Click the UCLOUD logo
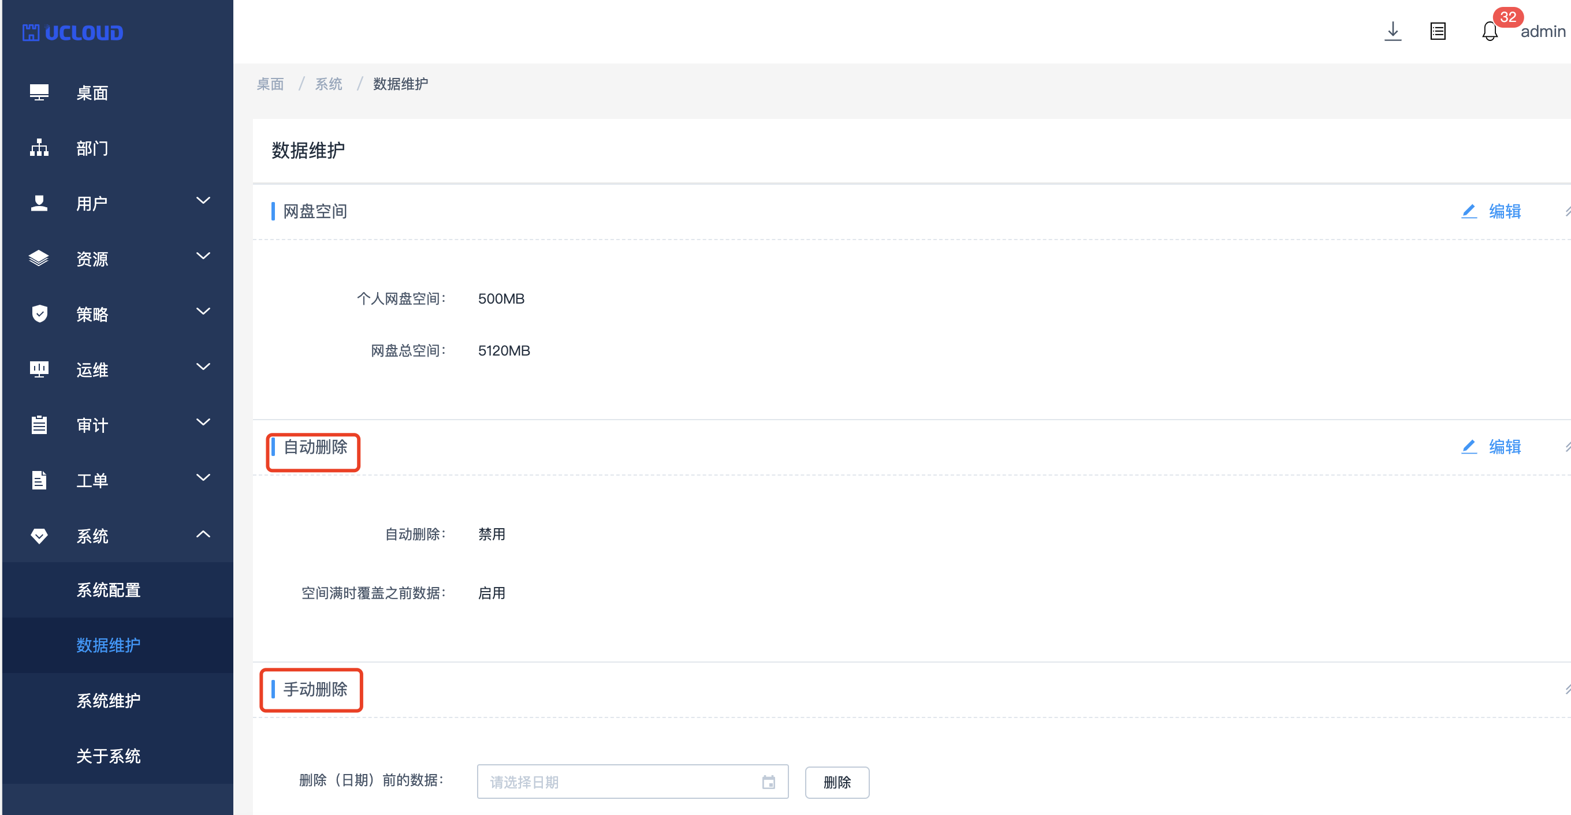This screenshot has height=815, width=1571. 73,32
